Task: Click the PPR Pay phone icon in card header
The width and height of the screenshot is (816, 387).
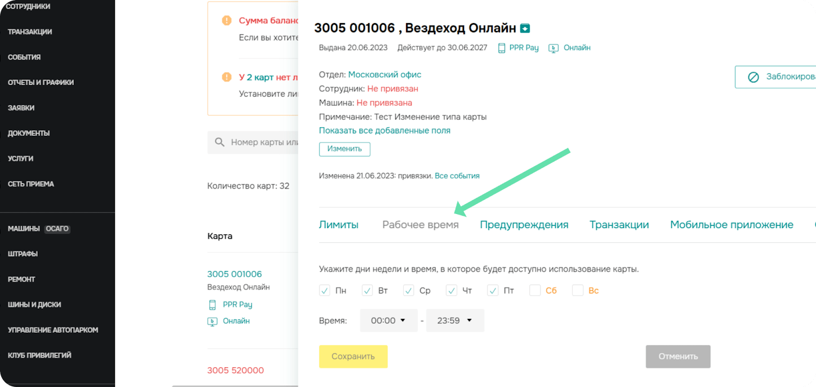Action: pyautogui.click(x=502, y=48)
